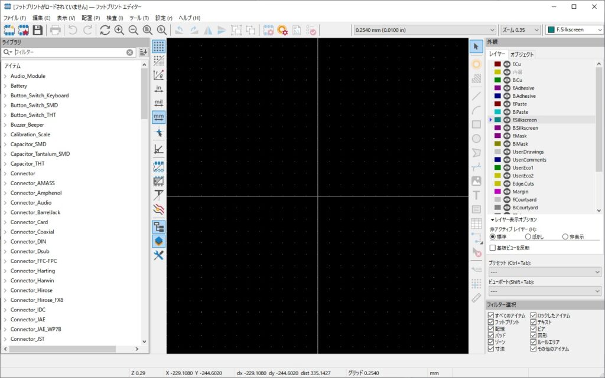Select the 非表示 radio button
This screenshot has width=605, height=378.
coord(565,236)
